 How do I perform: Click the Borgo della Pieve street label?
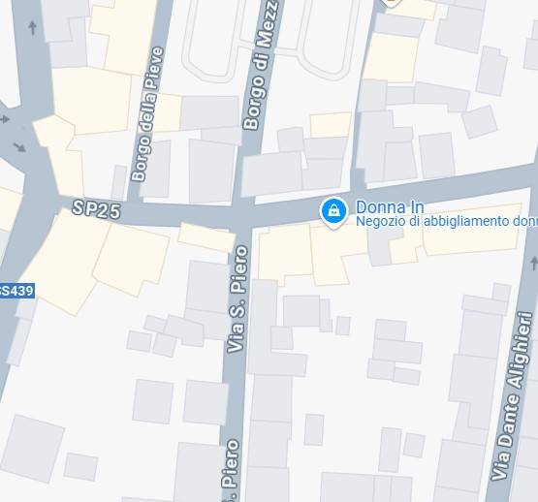[148, 114]
